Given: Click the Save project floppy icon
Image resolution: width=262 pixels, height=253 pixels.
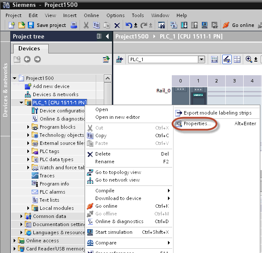Looking at the screenshot, I should coord(31,25).
